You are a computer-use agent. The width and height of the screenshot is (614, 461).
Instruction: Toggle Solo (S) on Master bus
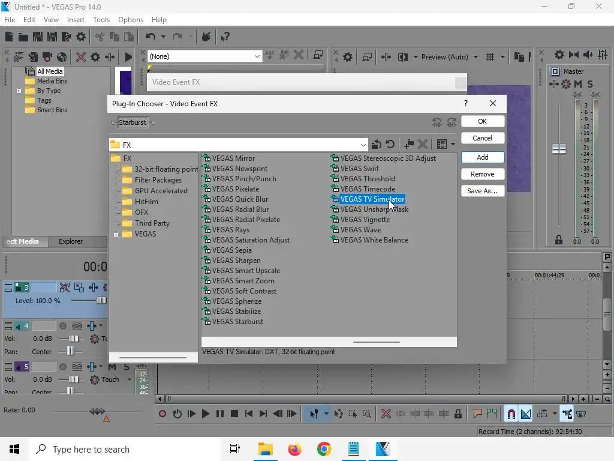pos(590,84)
